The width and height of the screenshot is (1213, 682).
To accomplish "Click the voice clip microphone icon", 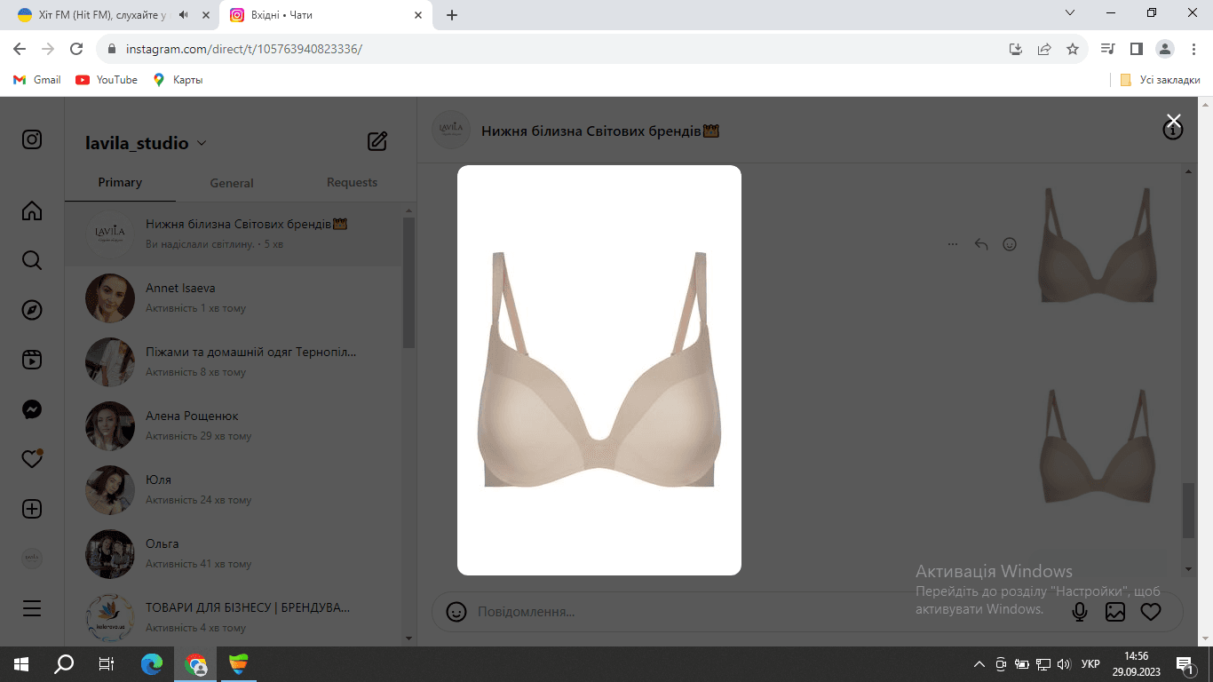I will pos(1080,612).
